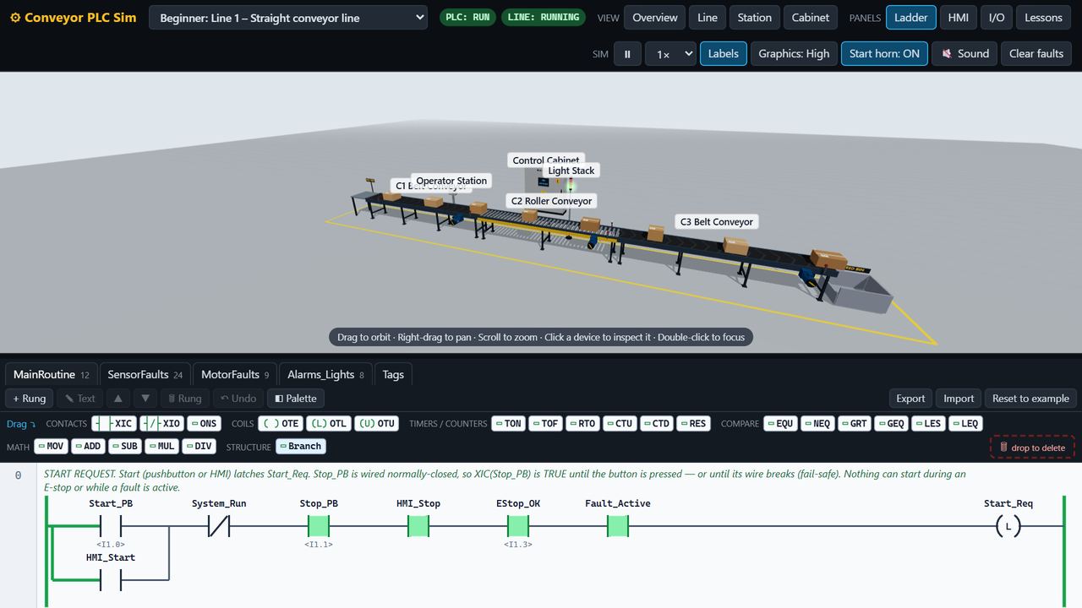Choose the OTU unlatch coil instruction
This screenshot has height=608, width=1082.
[376, 423]
